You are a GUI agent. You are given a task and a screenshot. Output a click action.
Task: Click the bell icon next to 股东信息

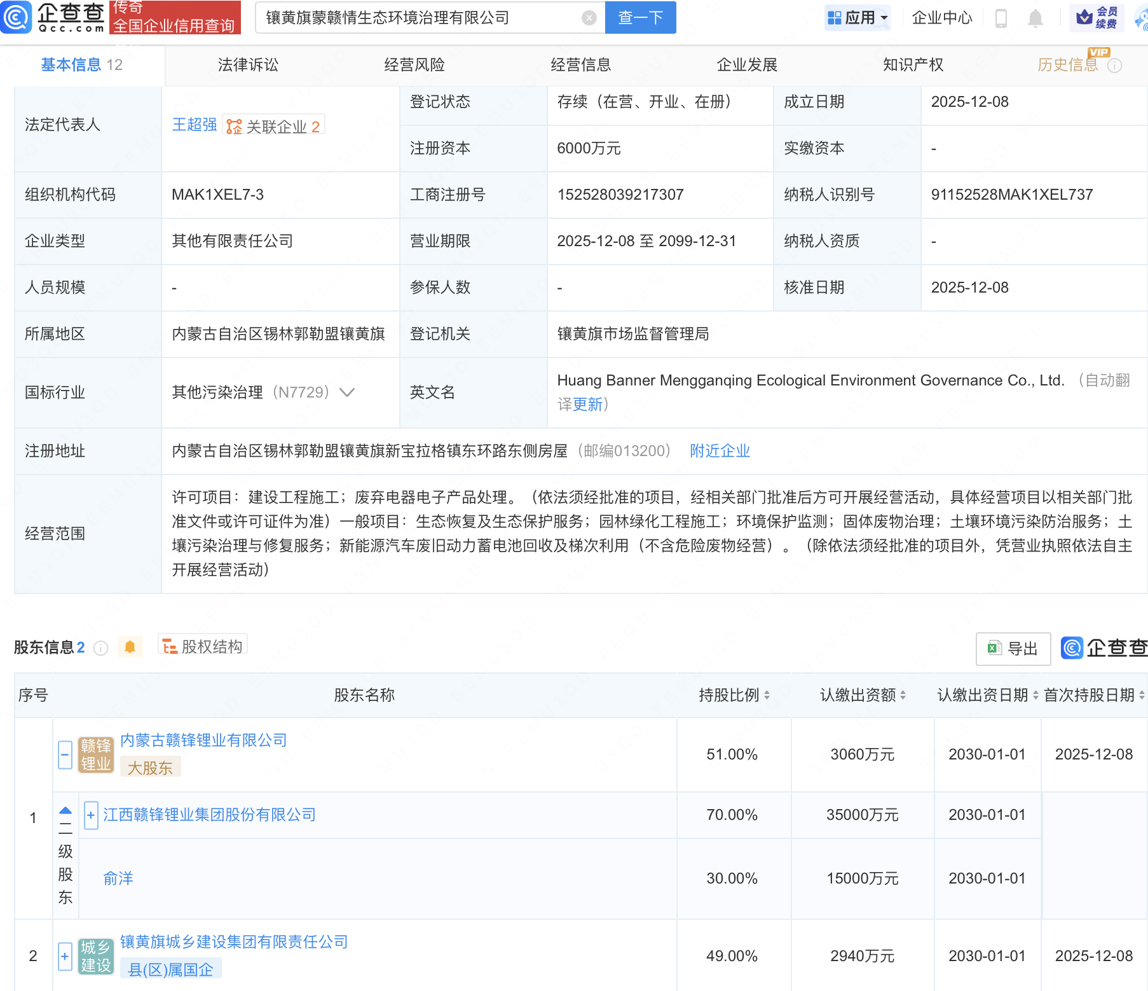(131, 646)
